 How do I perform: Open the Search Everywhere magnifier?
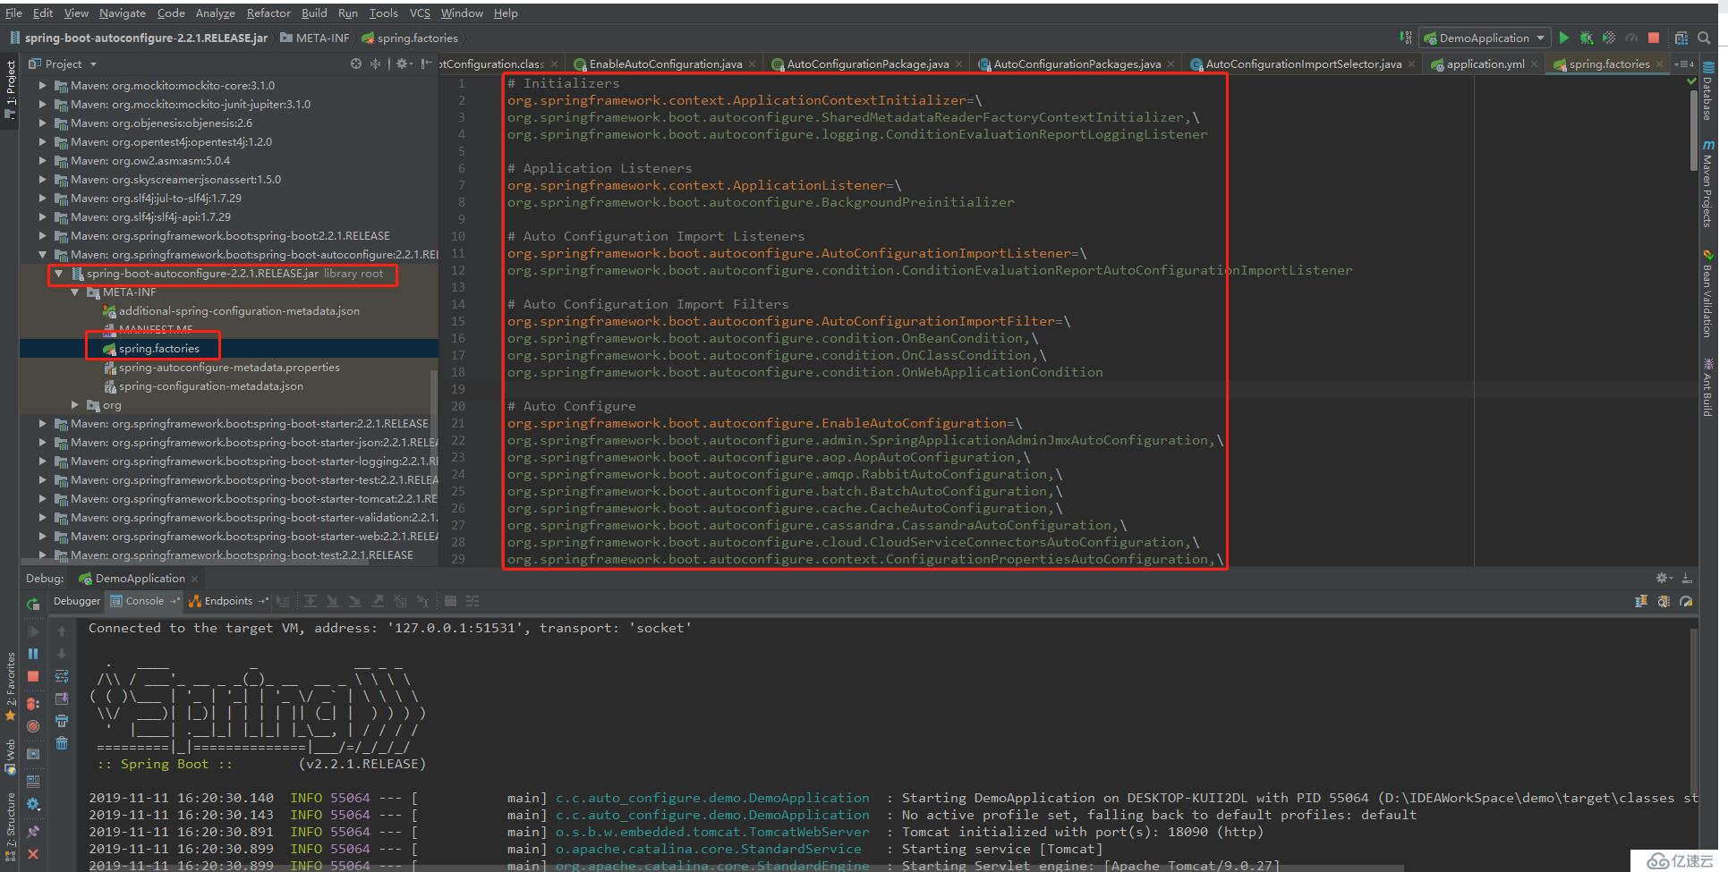tap(1704, 38)
